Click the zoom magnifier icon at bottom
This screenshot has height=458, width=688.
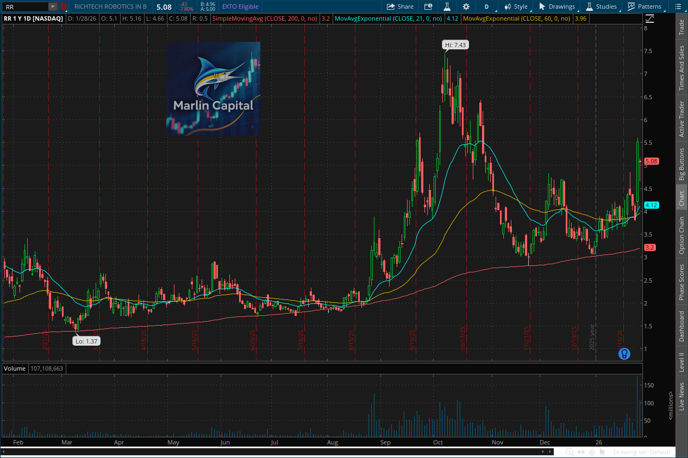[x=570, y=452]
